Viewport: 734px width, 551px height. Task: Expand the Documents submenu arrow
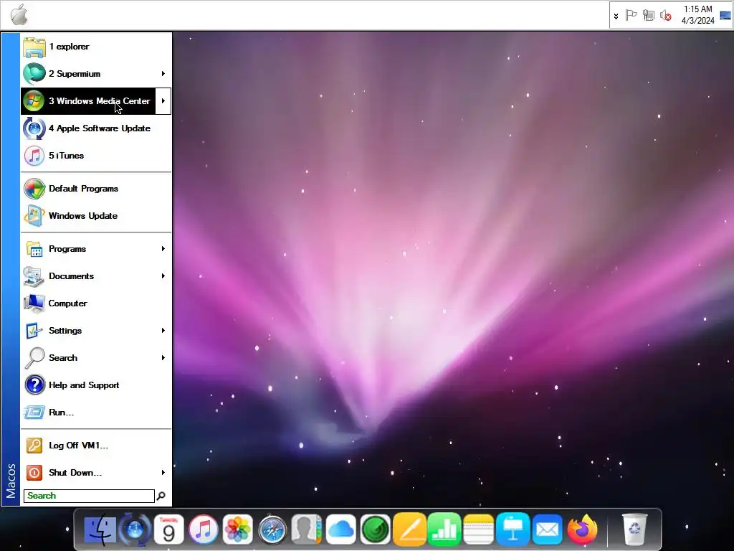point(163,276)
